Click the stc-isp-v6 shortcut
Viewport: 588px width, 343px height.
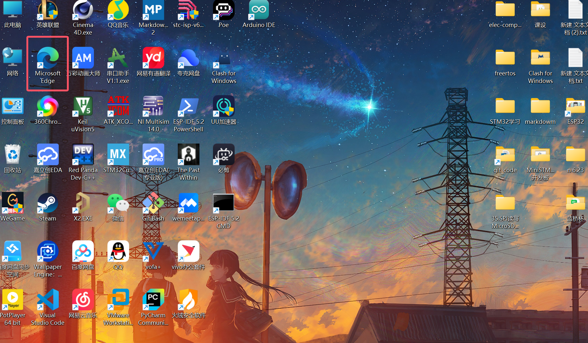pos(188,11)
